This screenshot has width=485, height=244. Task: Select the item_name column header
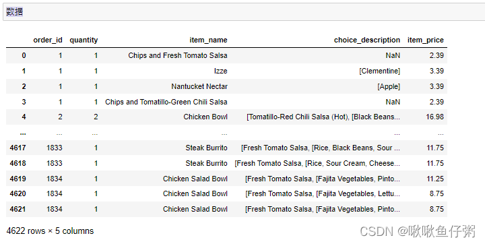[208, 40]
